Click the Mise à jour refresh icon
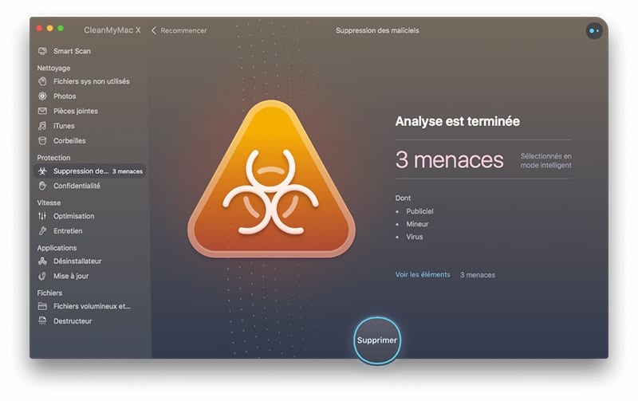638x401 pixels. tap(42, 276)
